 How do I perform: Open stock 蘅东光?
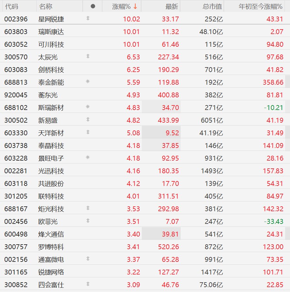point(48,95)
